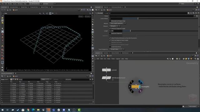
Task: Open the Group field dropdown arrow
Action: tap(195, 16)
